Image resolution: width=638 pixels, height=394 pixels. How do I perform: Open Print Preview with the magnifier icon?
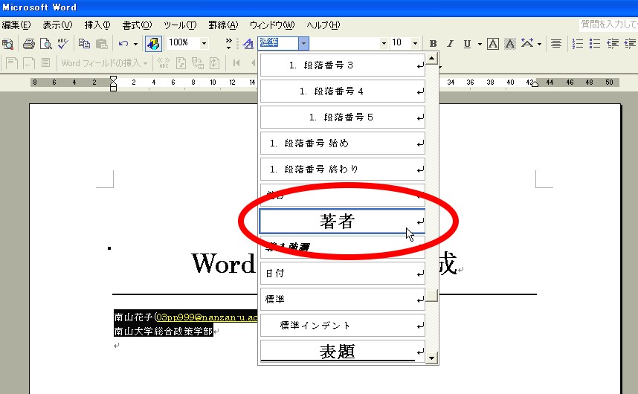tap(45, 44)
